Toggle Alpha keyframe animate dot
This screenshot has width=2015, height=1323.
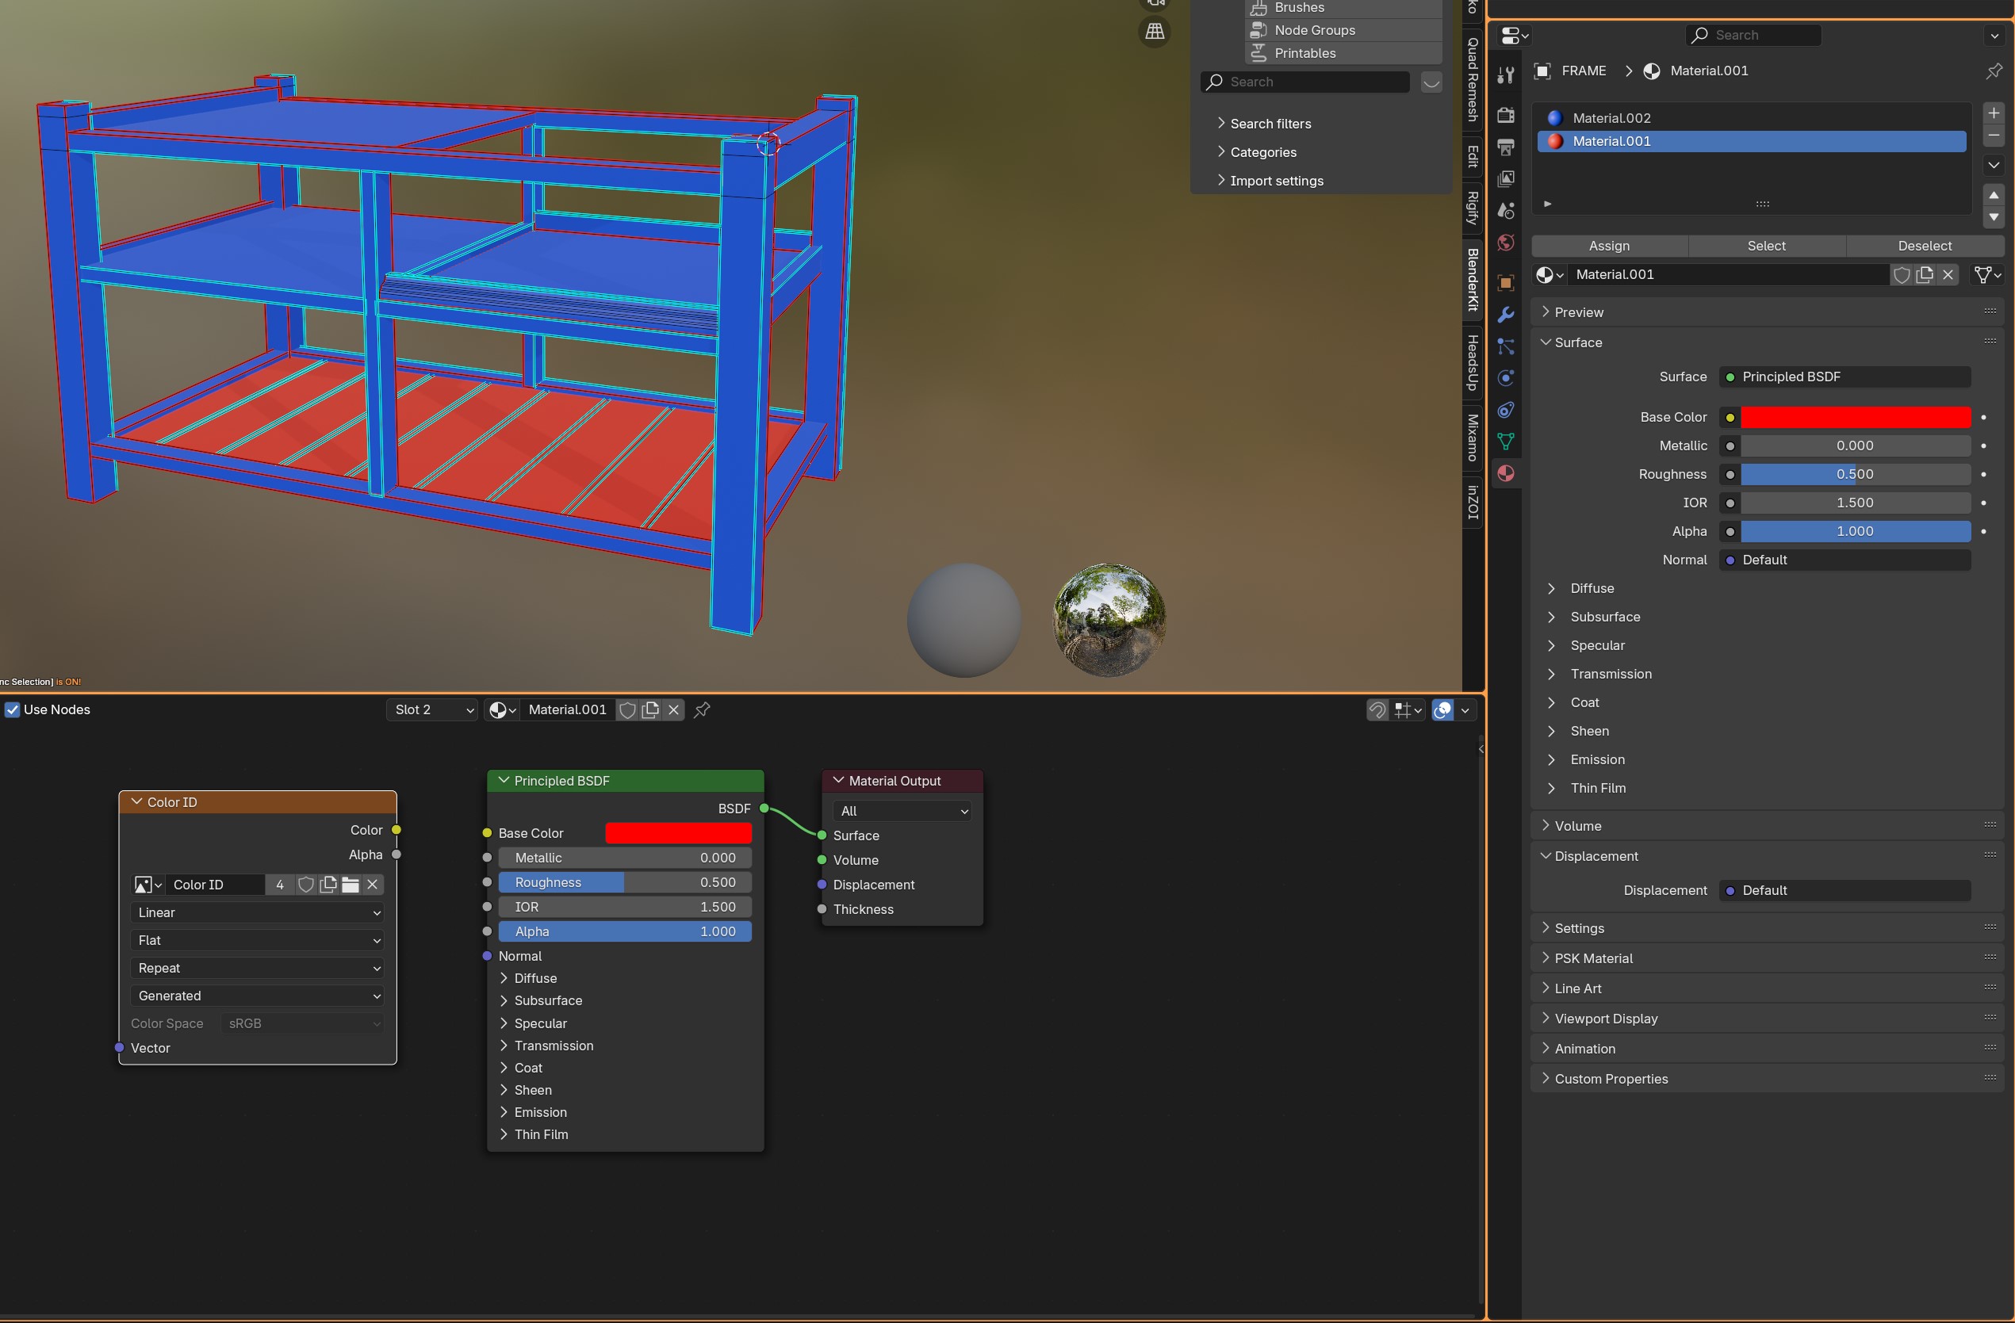click(x=1983, y=532)
